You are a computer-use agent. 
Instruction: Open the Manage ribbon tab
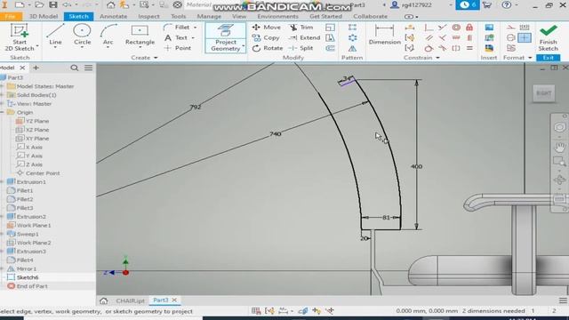coord(209,16)
